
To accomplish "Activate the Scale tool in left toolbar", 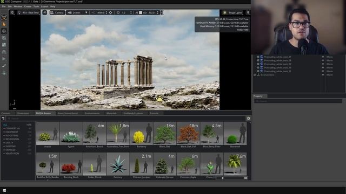I will click(4, 45).
